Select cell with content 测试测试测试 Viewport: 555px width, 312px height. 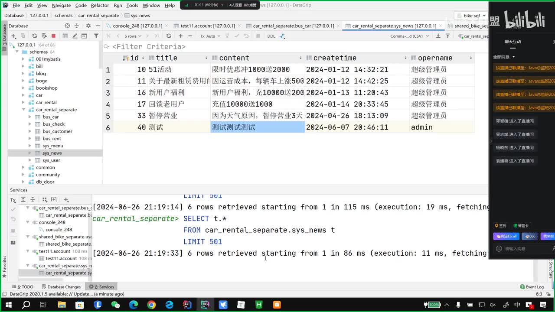pos(257,127)
